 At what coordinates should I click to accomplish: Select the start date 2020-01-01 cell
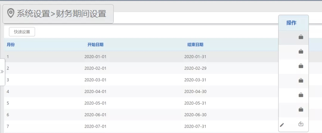click(95, 56)
